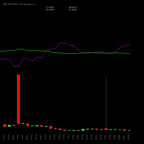Select the candle with long wick on 27 Nov
144x144 pixels.
106,104
